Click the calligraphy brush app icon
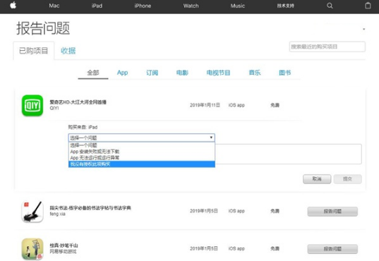The image size is (379, 261). (x=32, y=212)
